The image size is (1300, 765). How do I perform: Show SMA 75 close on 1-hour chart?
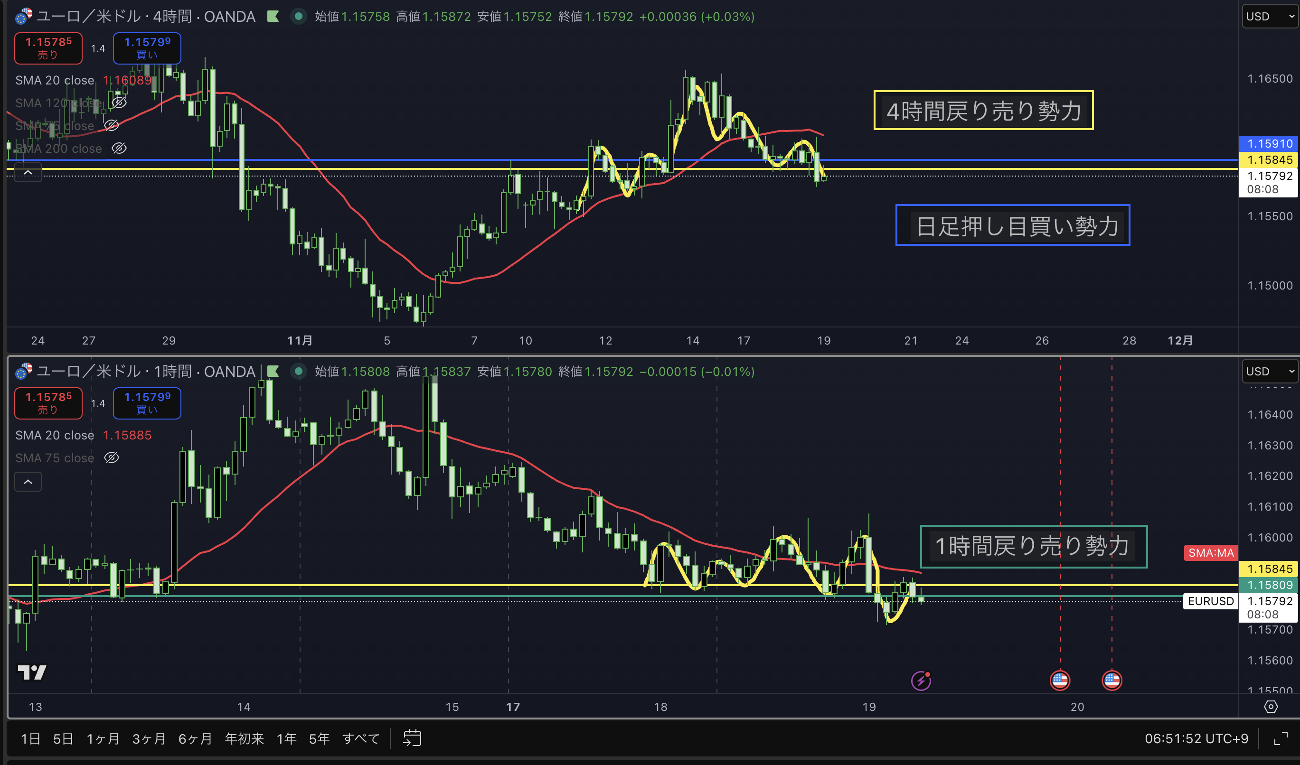(112, 458)
